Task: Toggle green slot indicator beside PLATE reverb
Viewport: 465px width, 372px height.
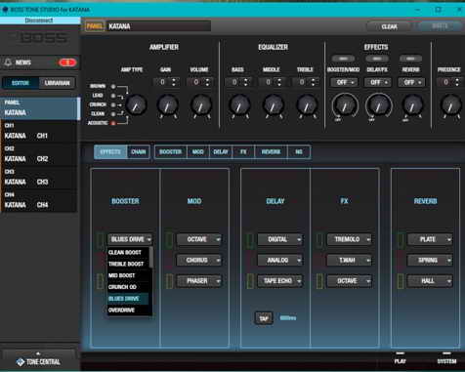Action: click(x=401, y=239)
